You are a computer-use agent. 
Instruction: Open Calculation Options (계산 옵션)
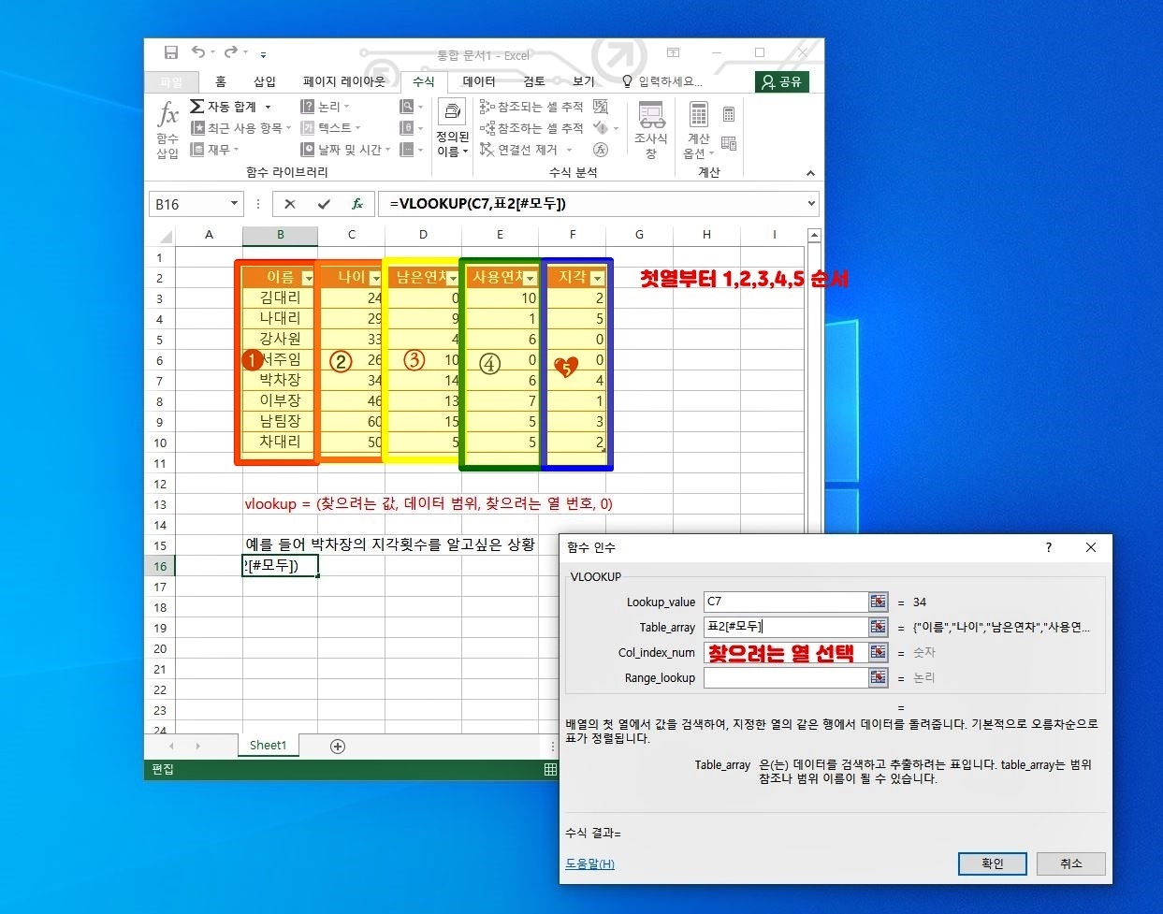(x=699, y=129)
